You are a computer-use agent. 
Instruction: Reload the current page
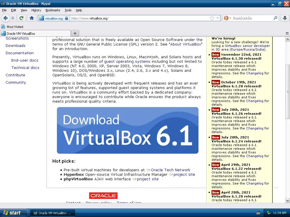(x=22, y=18)
